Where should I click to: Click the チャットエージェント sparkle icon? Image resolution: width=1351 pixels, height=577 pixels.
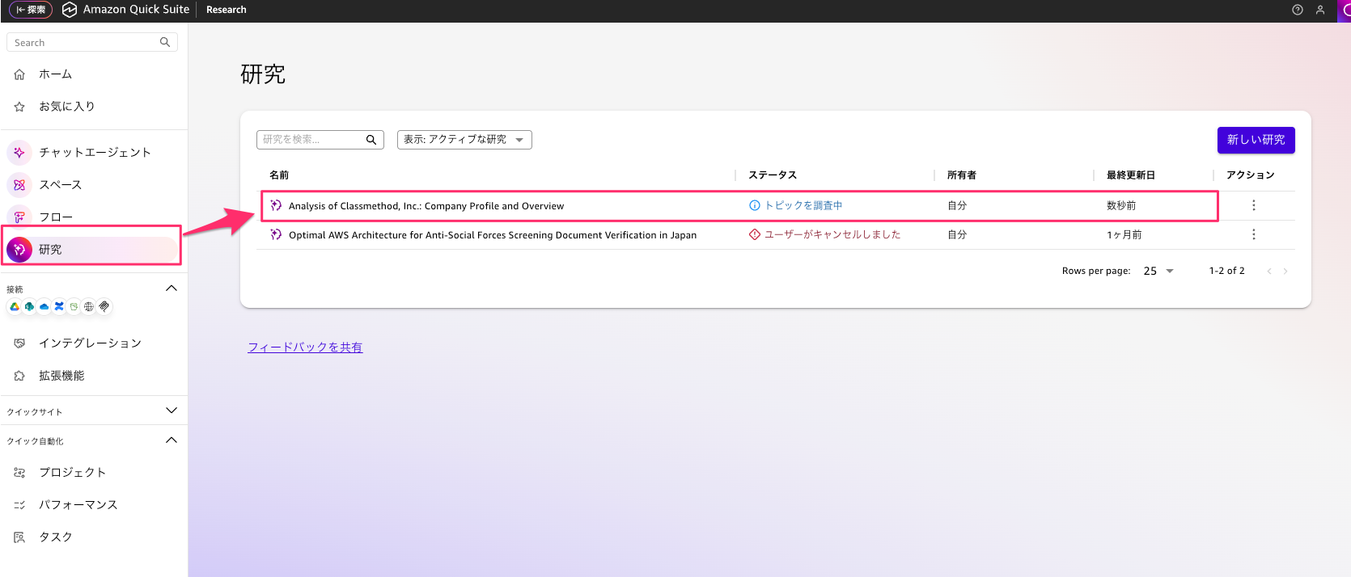(x=19, y=153)
